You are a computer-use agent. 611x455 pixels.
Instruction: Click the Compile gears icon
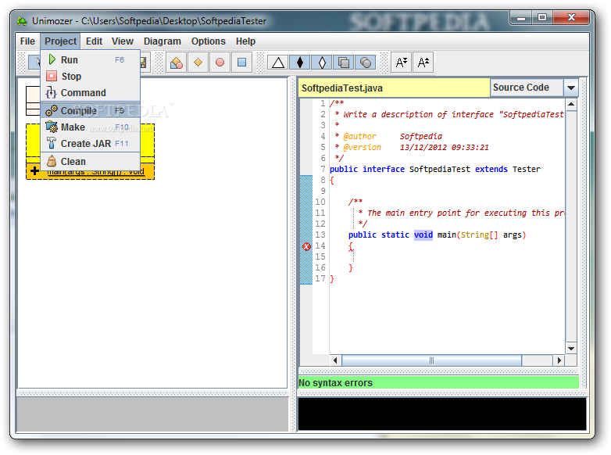[x=52, y=111]
